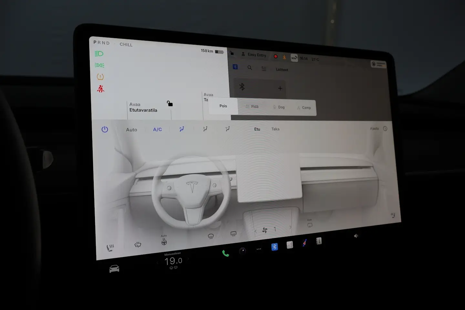The width and height of the screenshot is (465, 310).
Task: Tap the 158 km range readout
Action: [x=207, y=51]
